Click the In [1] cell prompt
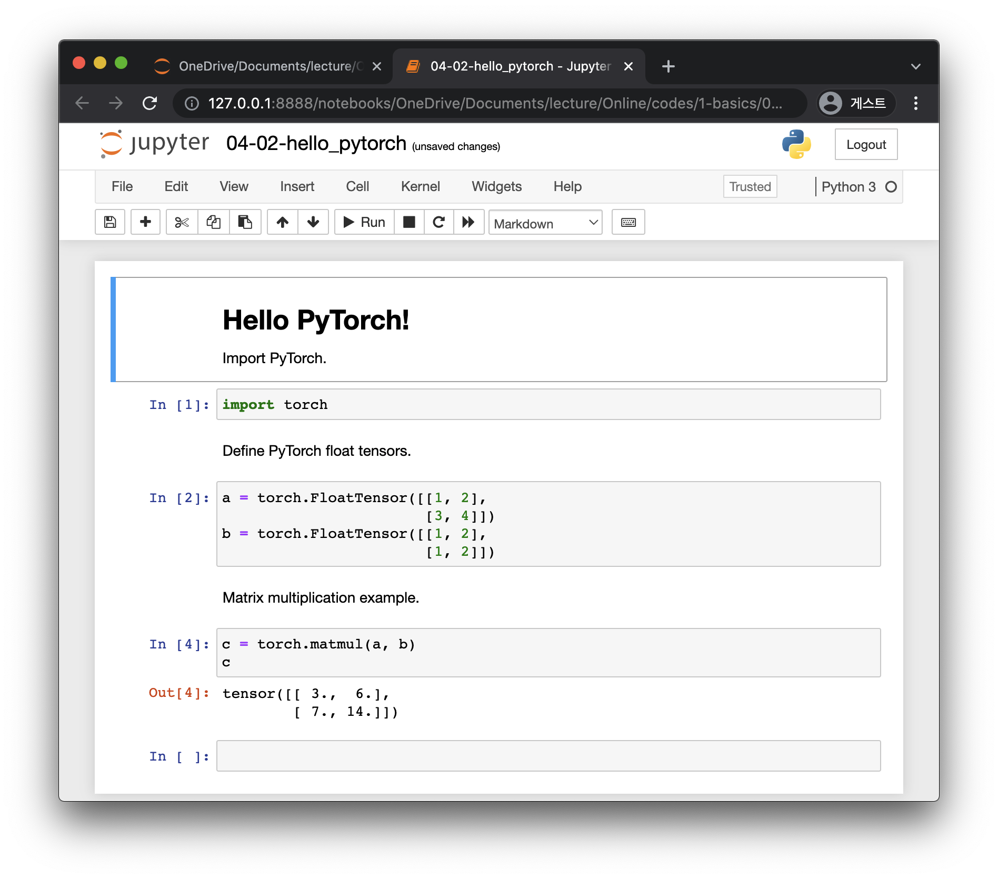Image resolution: width=998 pixels, height=879 pixels. pyautogui.click(x=179, y=405)
